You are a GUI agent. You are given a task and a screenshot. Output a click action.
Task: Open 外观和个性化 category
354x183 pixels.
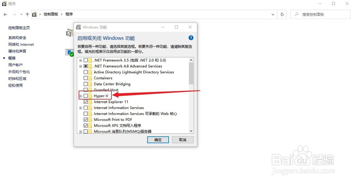pos(19,72)
